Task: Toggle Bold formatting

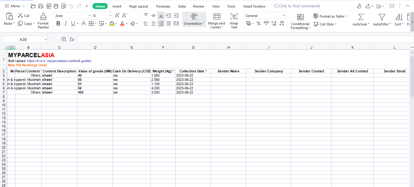Action: (58, 23)
